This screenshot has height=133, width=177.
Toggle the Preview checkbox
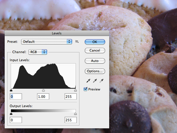(x=86, y=89)
